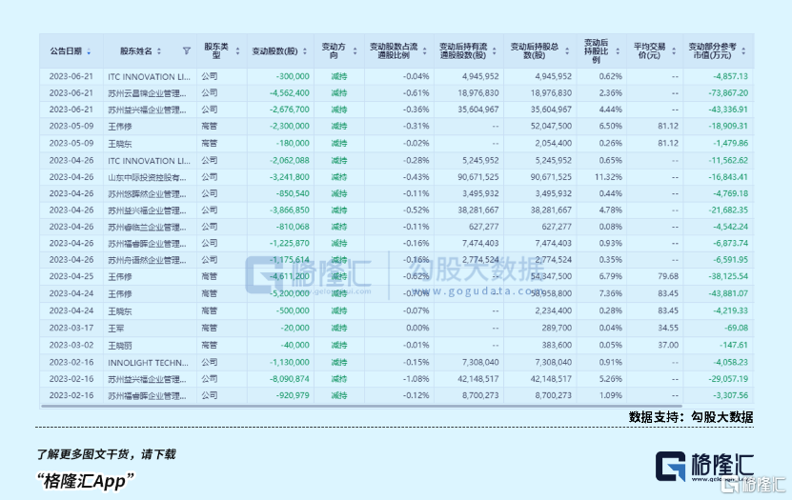
Task: Click 王晓丽 shareholder name
Action: click(120, 346)
